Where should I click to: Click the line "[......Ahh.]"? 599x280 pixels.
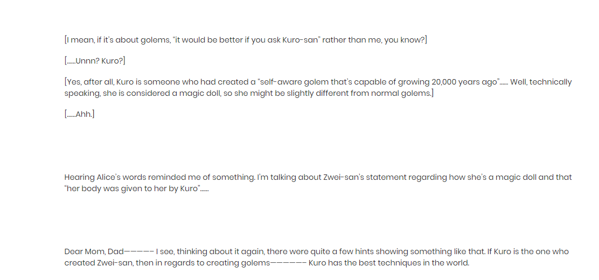(x=79, y=114)
